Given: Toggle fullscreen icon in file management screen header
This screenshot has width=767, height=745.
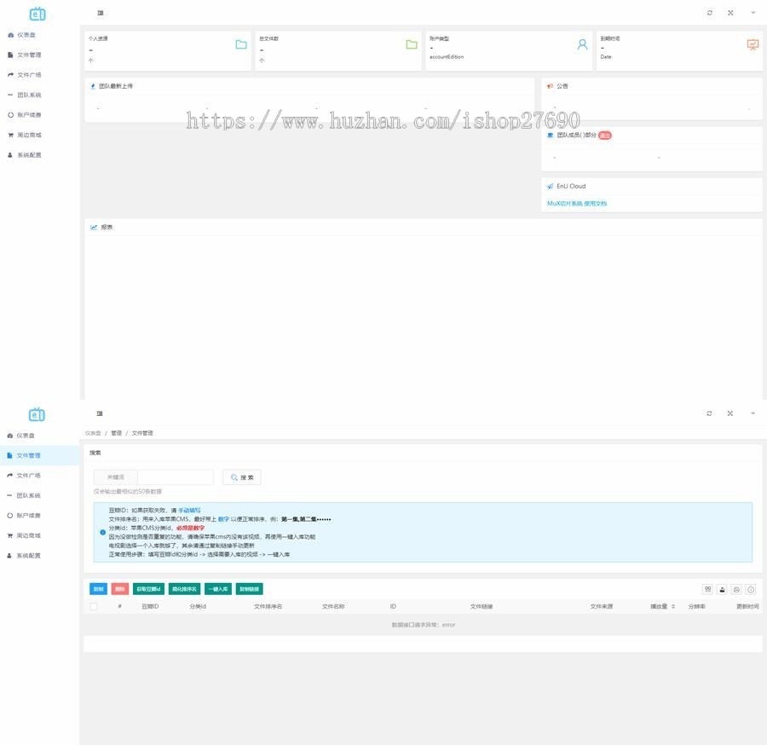Looking at the screenshot, I should (730, 413).
